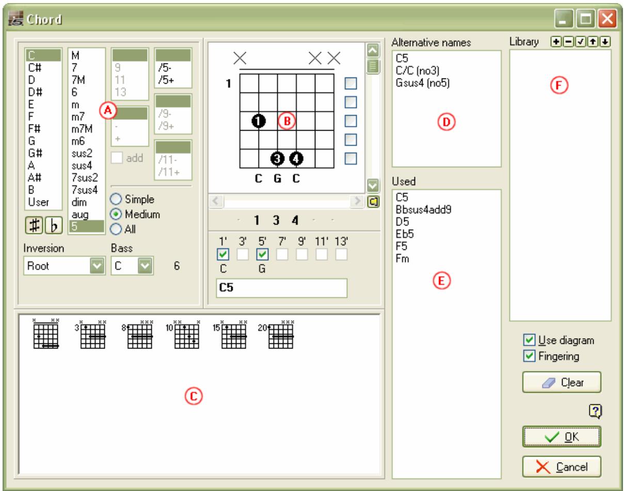The image size is (624, 491).
Task: Click square box beside first fret row
Action: [350, 83]
